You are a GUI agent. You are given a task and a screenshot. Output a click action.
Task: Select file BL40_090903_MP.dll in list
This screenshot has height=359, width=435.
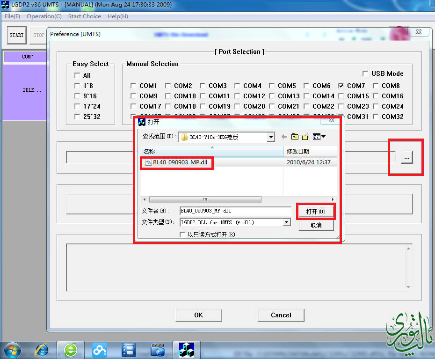click(180, 162)
